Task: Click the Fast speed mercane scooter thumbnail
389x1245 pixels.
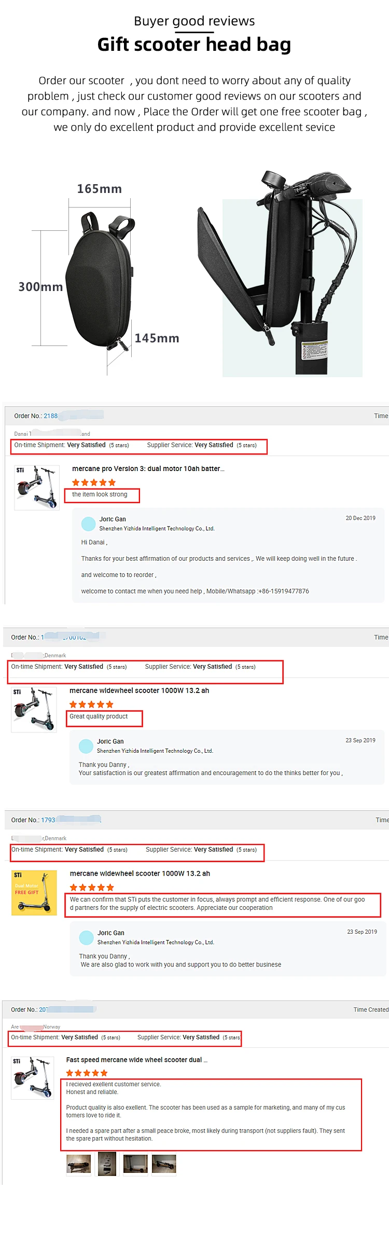Action: [33, 1077]
